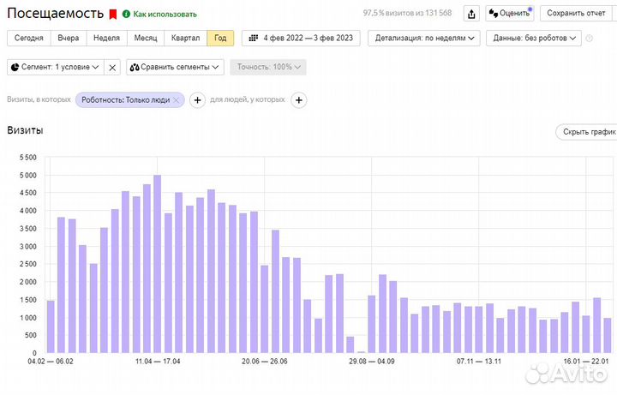Add people condition with second plus icon
Viewport: 617px width, 395px height.
pos(299,100)
